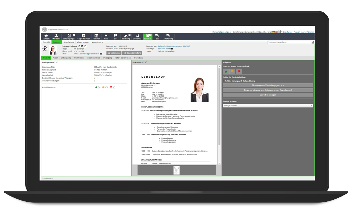Give the neutral orange rating
This screenshot has height=212, width=352.
coord(232,71)
